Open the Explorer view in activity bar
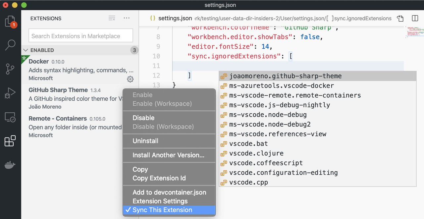Image resolution: width=424 pixels, height=219 pixels. click(x=10, y=22)
